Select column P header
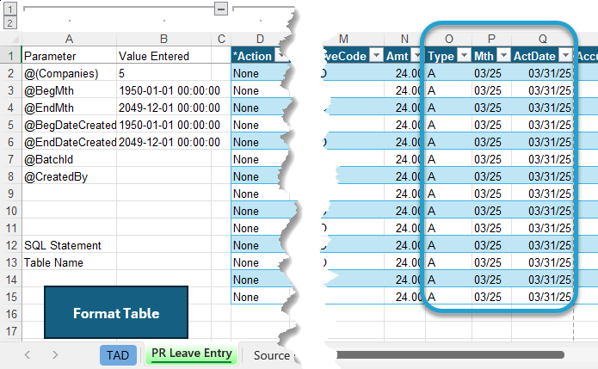This screenshot has height=369, width=598. [x=491, y=39]
